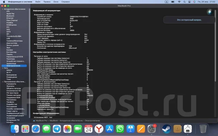Select Графика/Мониторы in sidebar
218x136 pixels.
14,41
